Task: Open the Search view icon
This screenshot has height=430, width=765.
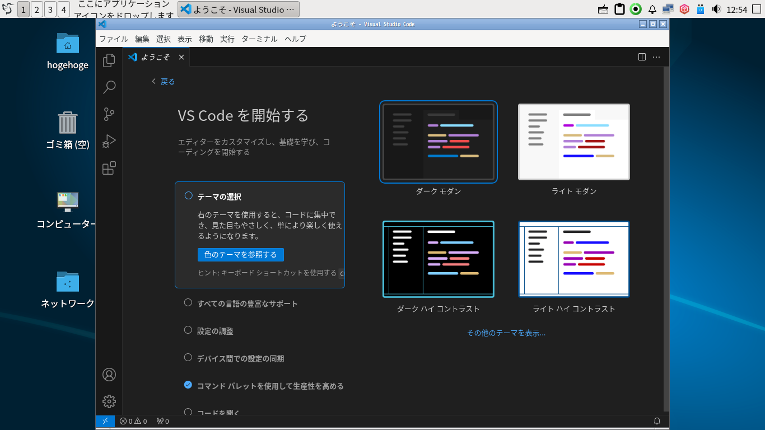Action: [109, 87]
